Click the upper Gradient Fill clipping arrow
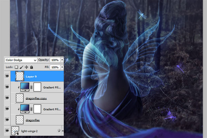Viewport: 207px width, 138px height. 19,87
